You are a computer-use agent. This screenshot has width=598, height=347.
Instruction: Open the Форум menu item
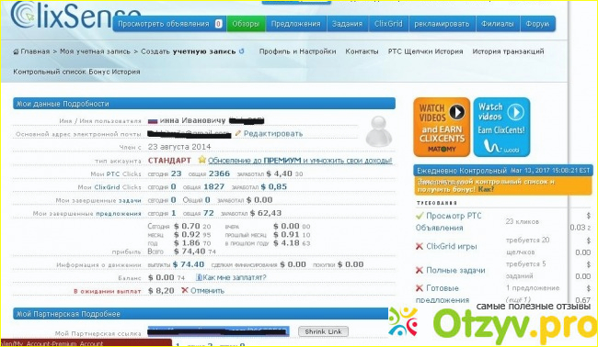[x=537, y=24]
